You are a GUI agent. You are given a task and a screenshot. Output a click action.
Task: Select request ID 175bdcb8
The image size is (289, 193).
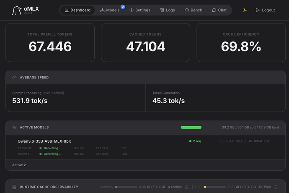click(x=24, y=148)
